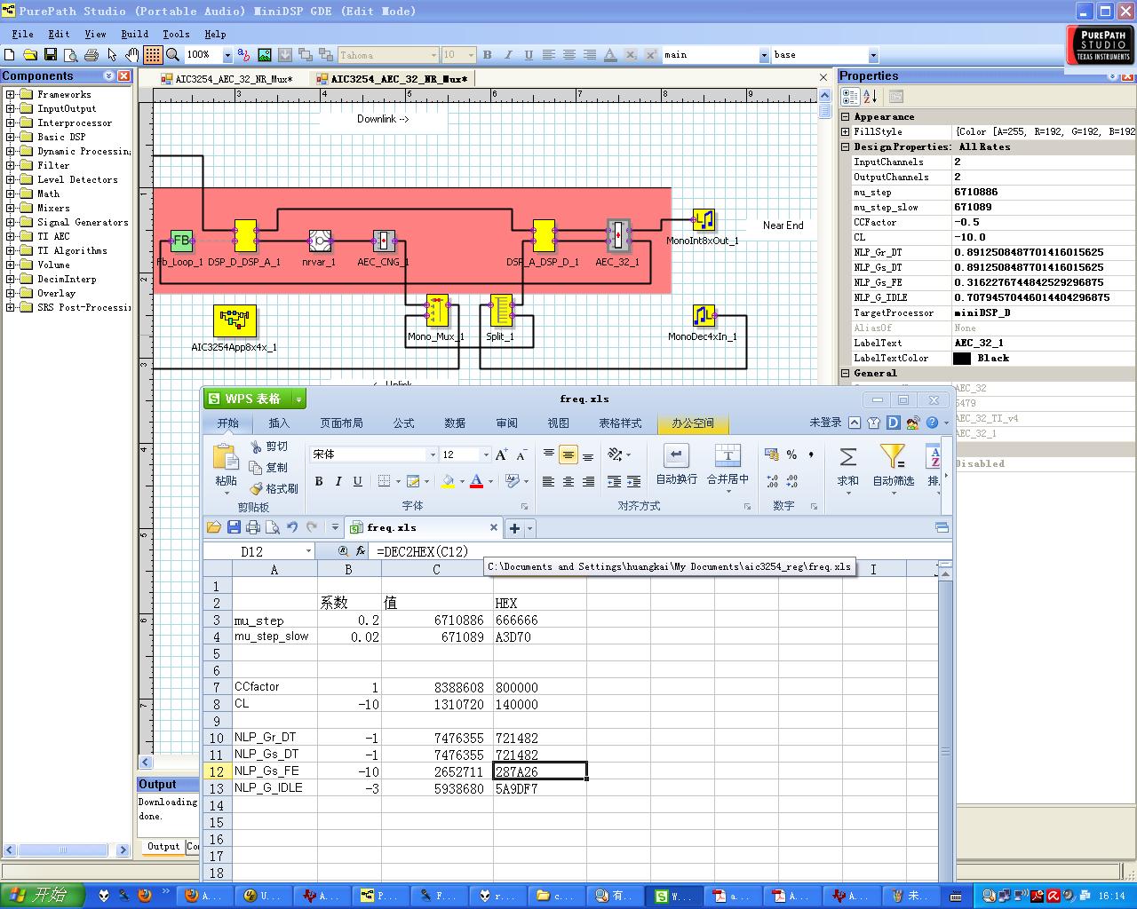Save freq.xls from WPS quick toolbar
This screenshot has width=1137, height=909.
pyautogui.click(x=234, y=527)
